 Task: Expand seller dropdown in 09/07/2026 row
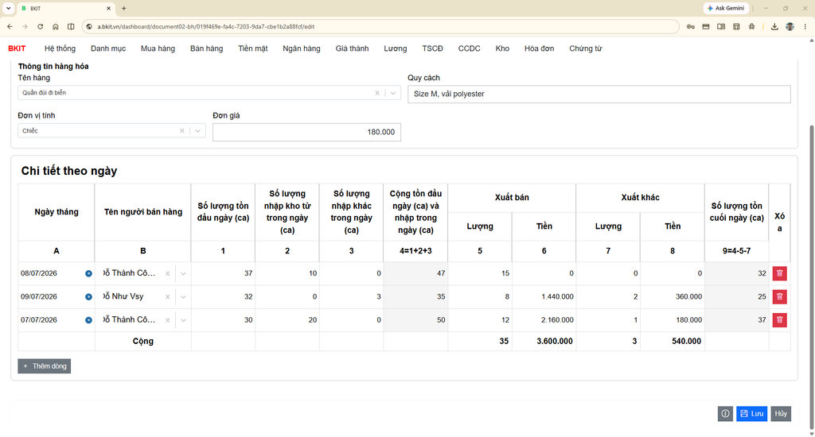click(183, 297)
